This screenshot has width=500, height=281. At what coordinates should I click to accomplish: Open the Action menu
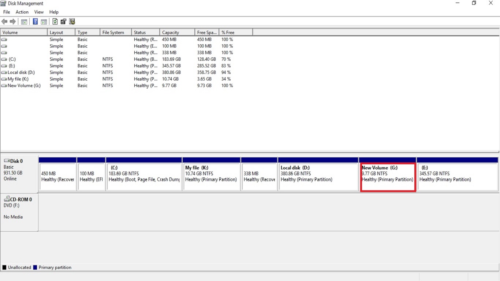(22, 12)
